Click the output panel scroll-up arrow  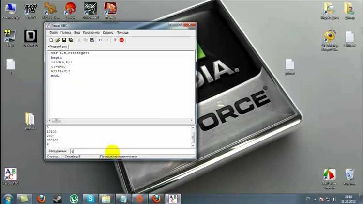[193, 127]
